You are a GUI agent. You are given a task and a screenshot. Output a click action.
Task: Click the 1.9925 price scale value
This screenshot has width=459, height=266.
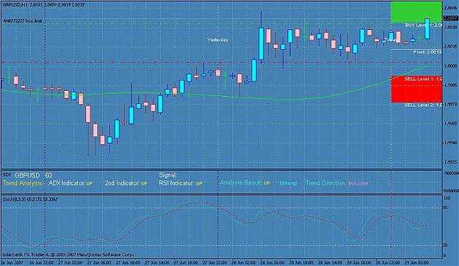point(451,162)
